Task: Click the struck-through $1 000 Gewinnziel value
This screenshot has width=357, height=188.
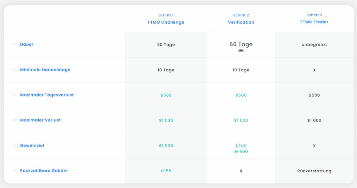Action: [x=241, y=151]
